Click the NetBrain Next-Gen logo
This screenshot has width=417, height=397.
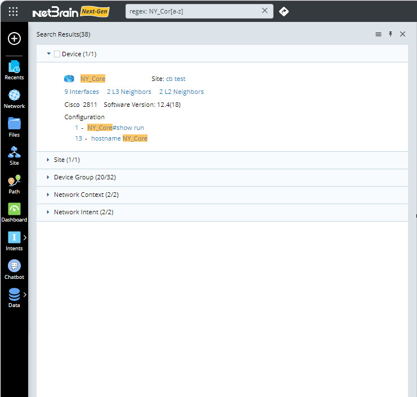point(71,12)
